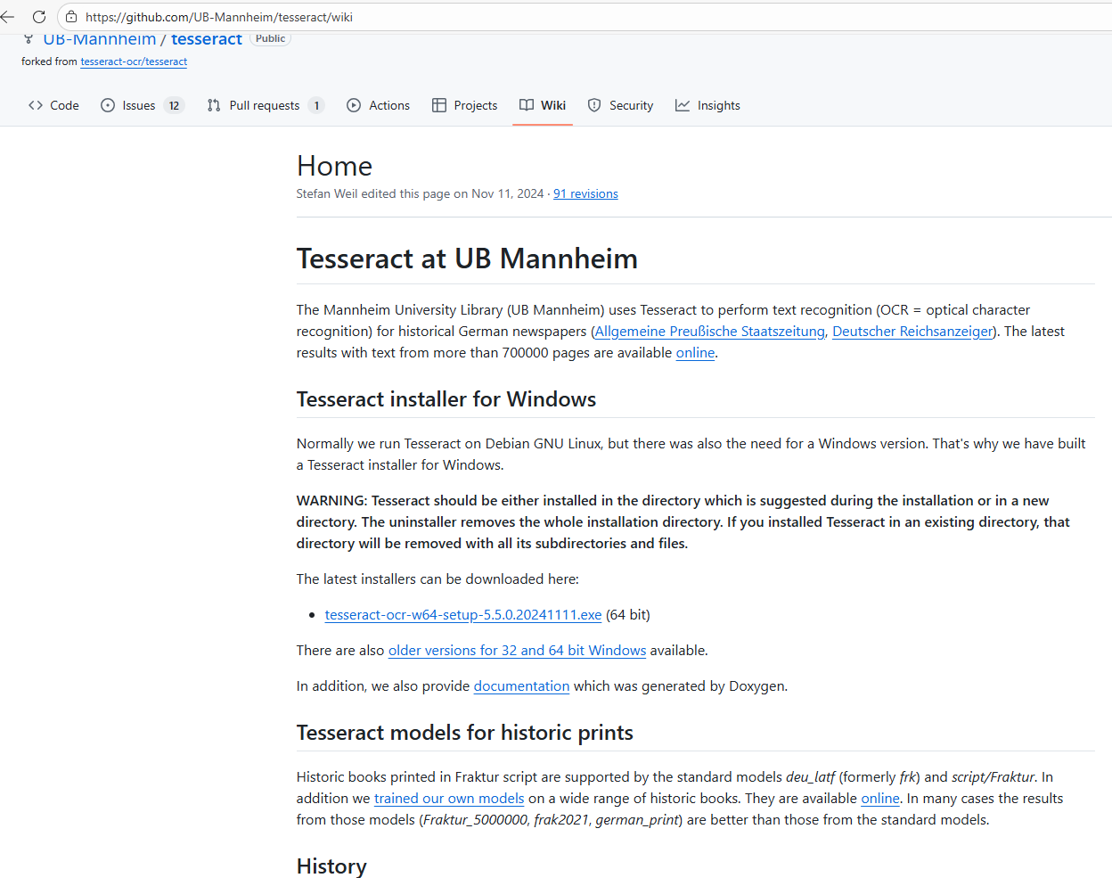1112x878 pixels.
Task: Click the Issues circle icon
Action: click(x=108, y=105)
